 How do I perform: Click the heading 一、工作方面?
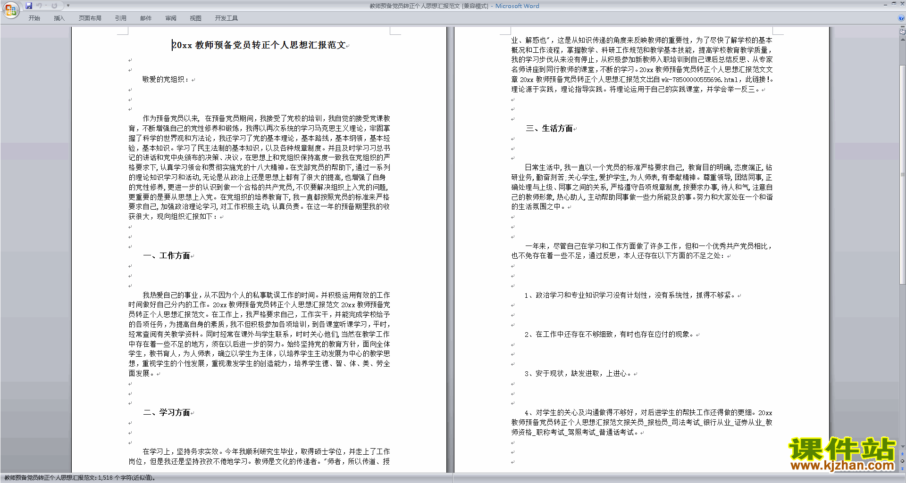coord(167,256)
